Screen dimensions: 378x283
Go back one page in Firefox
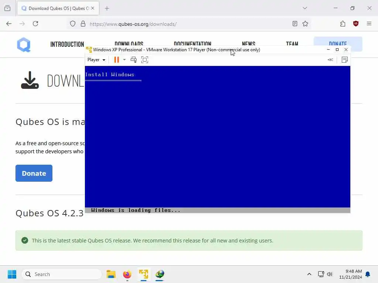(x=9, y=24)
